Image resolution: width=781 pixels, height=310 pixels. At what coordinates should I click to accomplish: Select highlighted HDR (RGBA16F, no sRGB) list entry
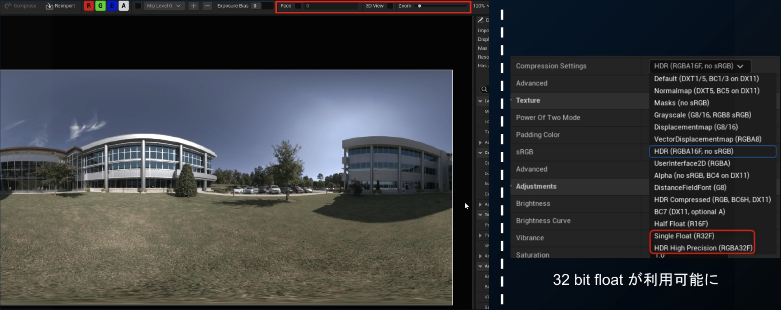[713, 151]
